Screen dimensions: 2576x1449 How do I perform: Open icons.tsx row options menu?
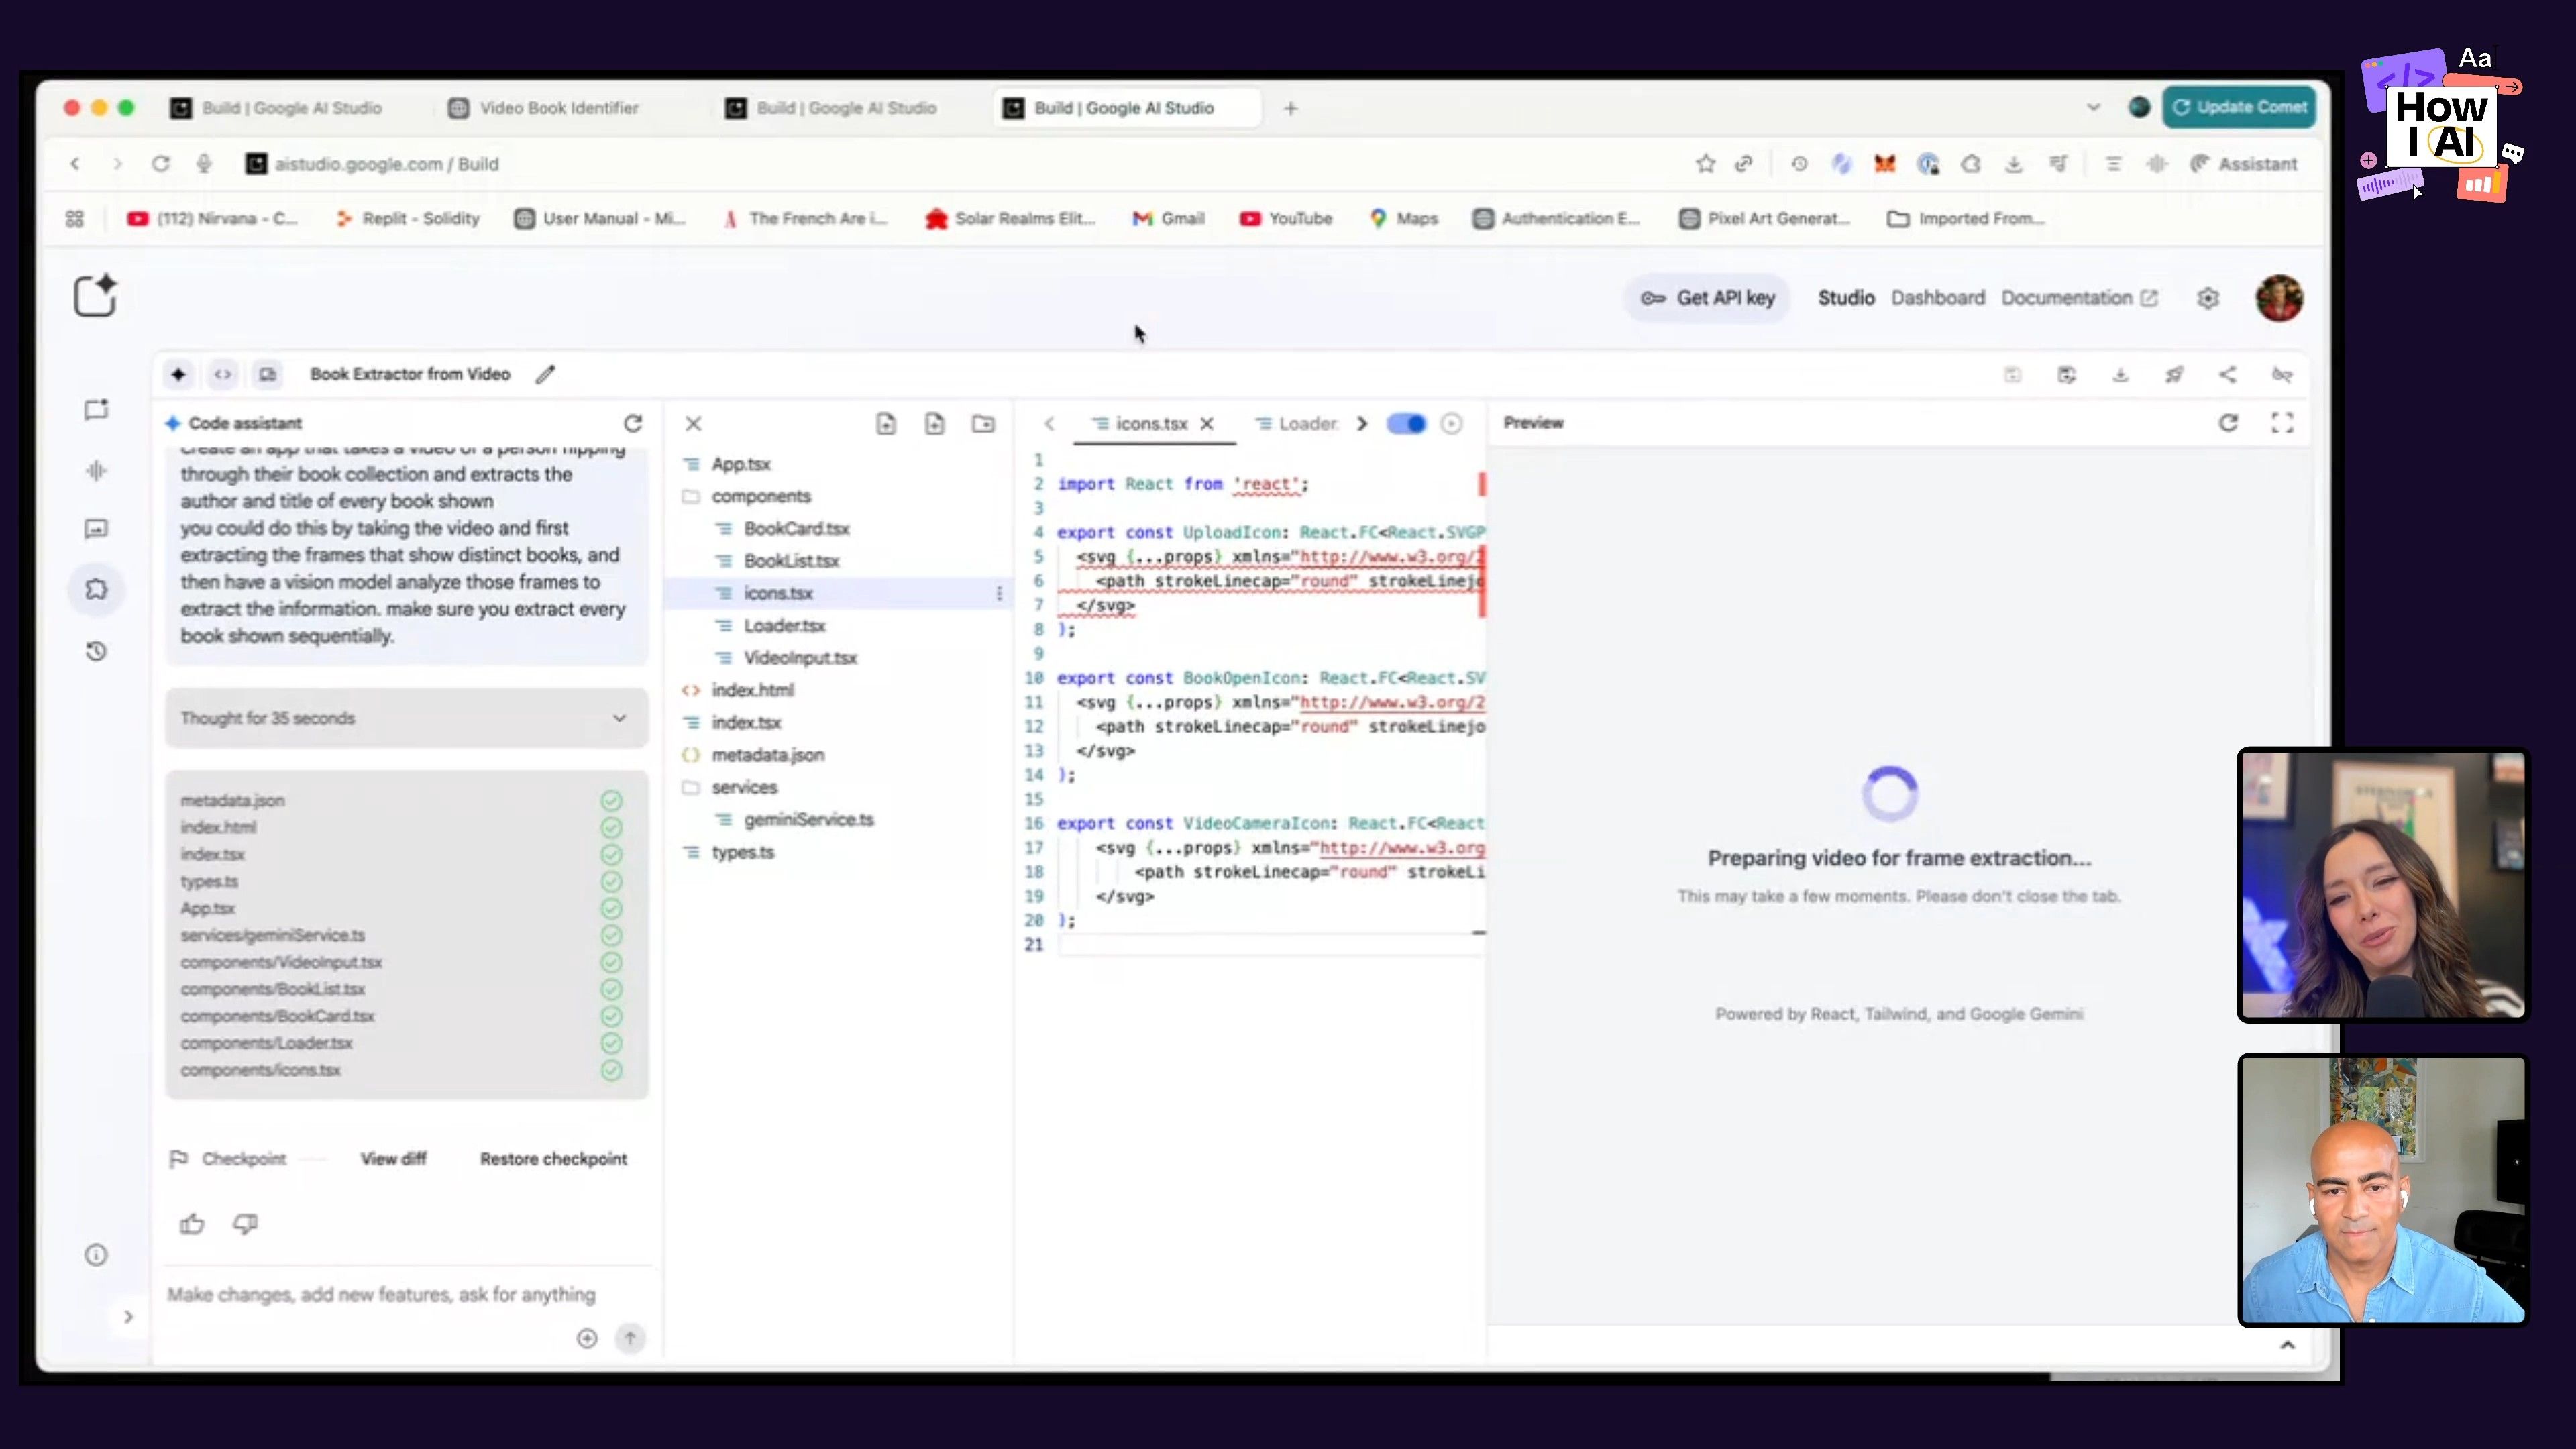click(x=999, y=594)
